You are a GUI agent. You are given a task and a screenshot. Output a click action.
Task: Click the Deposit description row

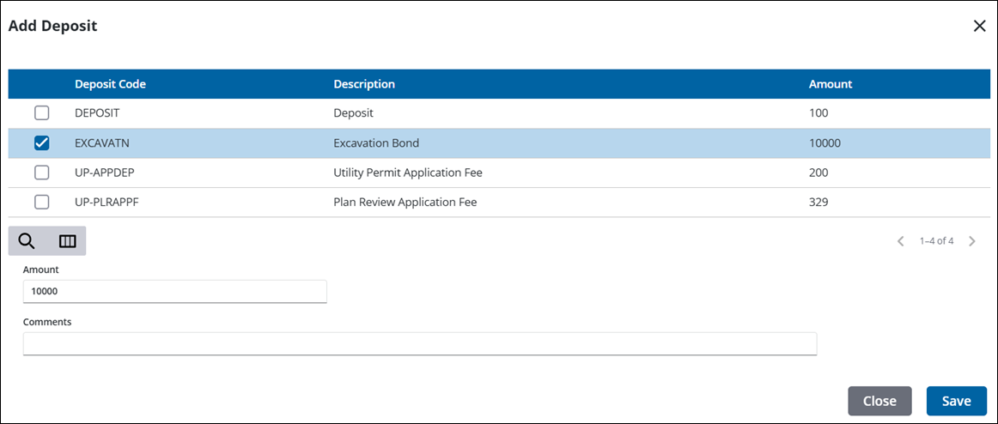tap(353, 113)
